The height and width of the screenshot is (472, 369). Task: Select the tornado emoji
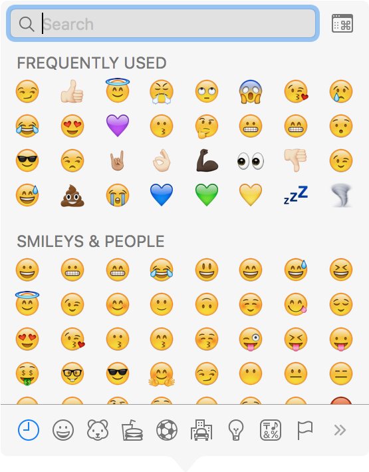click(x=341, y=196)
